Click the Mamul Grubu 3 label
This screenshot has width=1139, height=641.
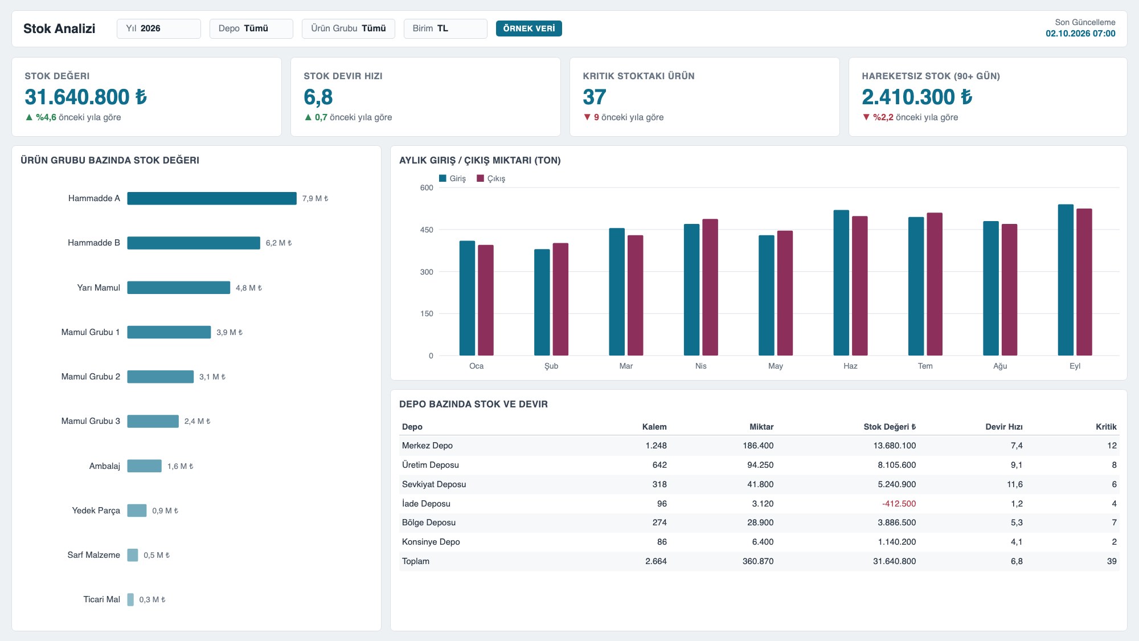[91, 421]
